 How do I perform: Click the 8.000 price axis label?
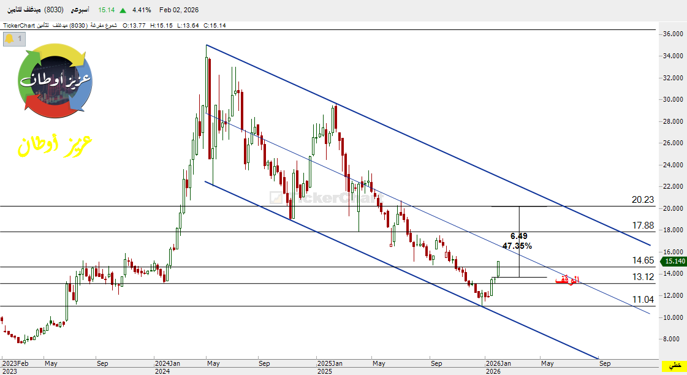coord(671,339)
